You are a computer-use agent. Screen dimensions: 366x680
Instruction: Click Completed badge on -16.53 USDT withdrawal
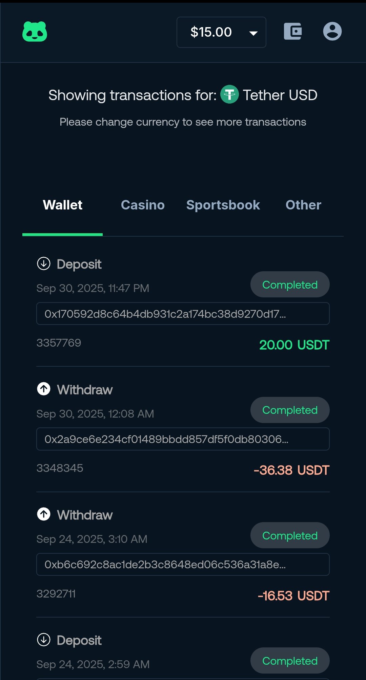[x=290, y=535]
